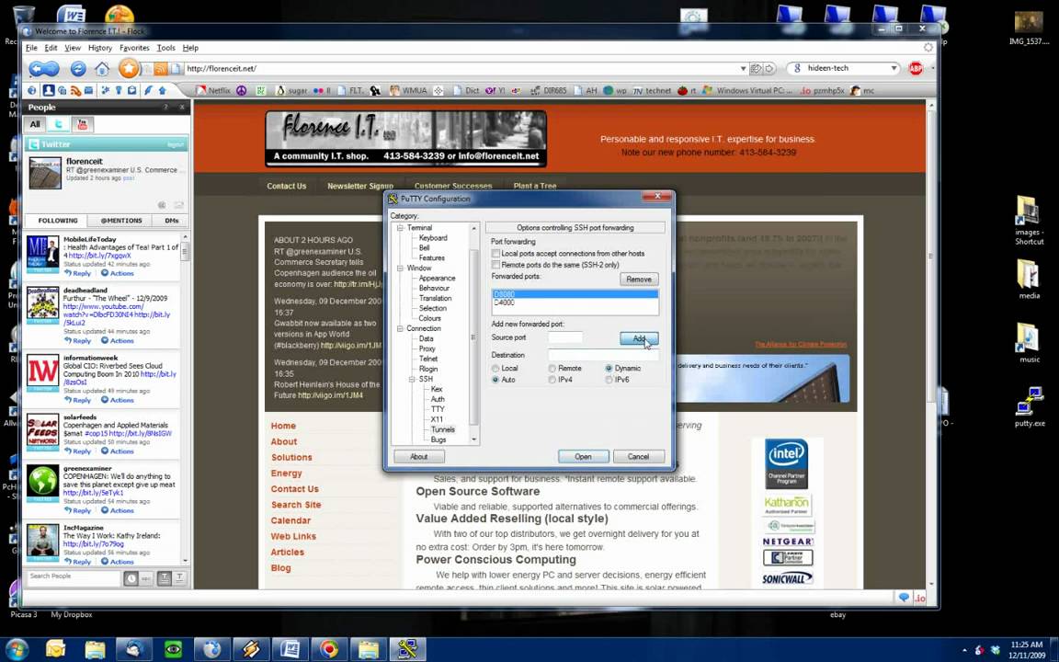The image size is (1059, 662).
Task: Open the File menu in Flock
Action: (32, 48)
